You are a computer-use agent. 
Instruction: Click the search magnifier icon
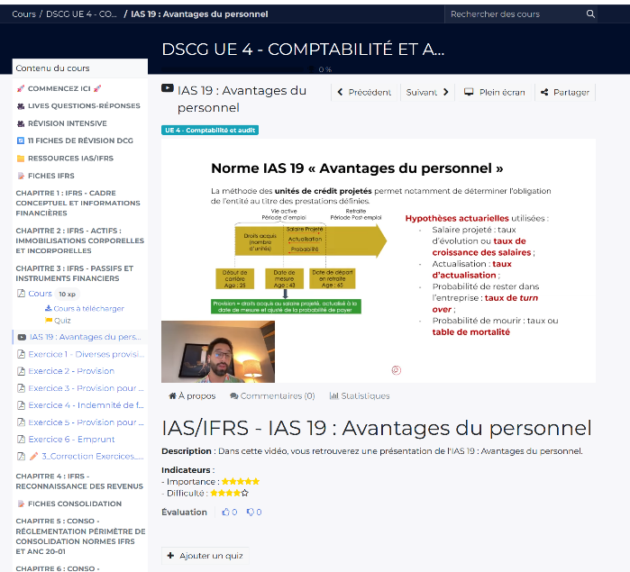pos(590,14)
